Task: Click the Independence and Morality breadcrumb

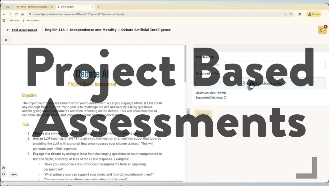Action: (x=93, y=30)
